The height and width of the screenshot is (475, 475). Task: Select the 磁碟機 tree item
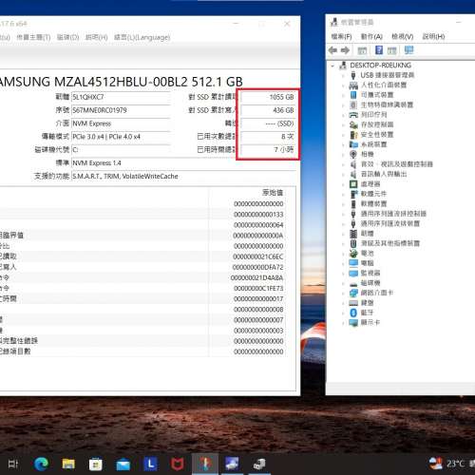pyautogui.click(x=370, y=283)
